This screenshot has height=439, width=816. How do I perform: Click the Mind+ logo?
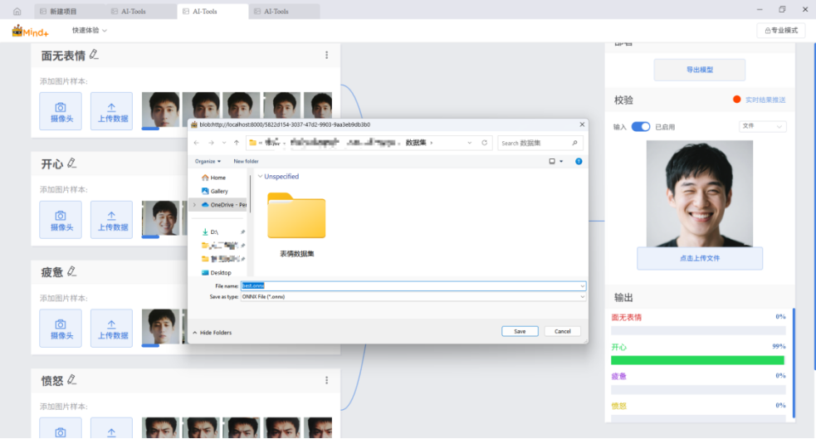click(x=30, y=32)
